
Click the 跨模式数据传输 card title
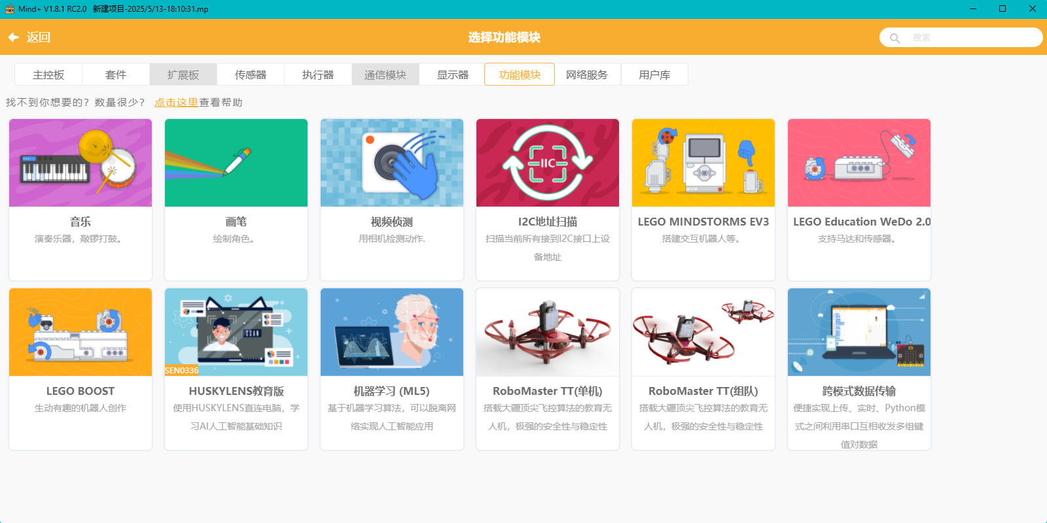(x=859, y=391)
